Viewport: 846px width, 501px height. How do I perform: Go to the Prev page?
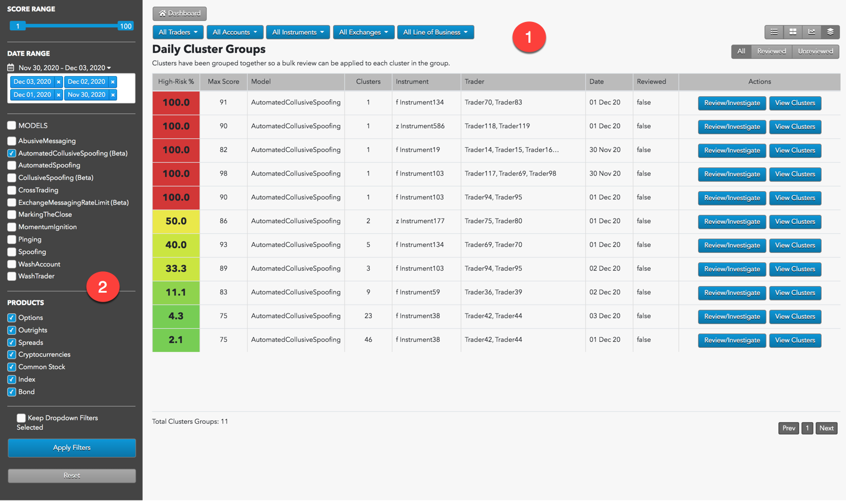click(x=788, y=428)
